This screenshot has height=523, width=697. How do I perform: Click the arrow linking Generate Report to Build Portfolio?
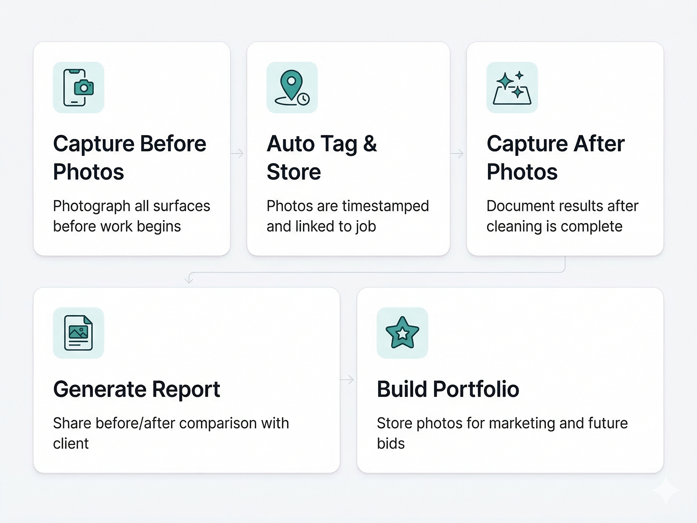point(348,379)
